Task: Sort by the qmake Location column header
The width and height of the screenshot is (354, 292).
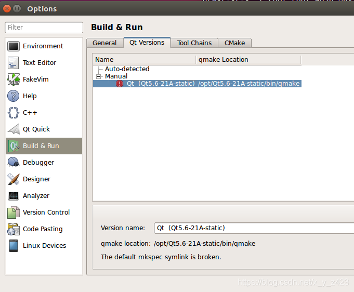Action: (248, 60)
